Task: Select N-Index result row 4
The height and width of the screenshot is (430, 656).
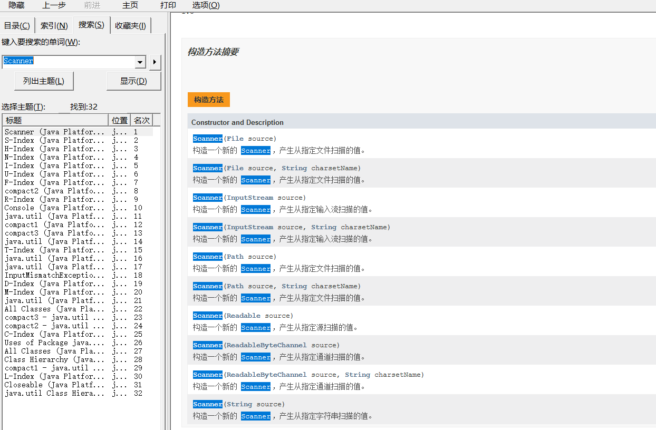Action: [78, 157]
